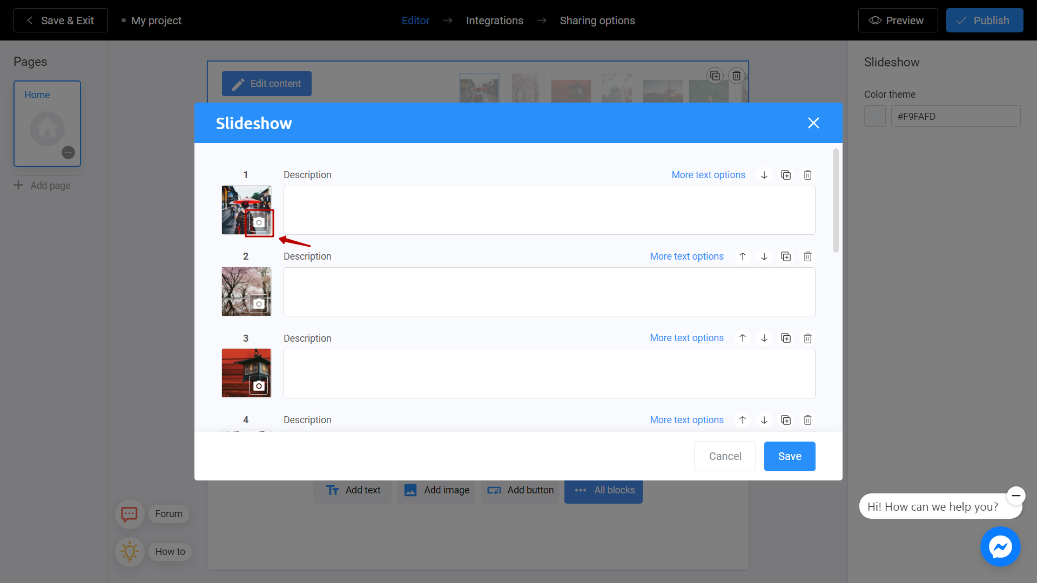Click the Home page thumbnail
This screenshot has width=1037, height=583.
47,124
